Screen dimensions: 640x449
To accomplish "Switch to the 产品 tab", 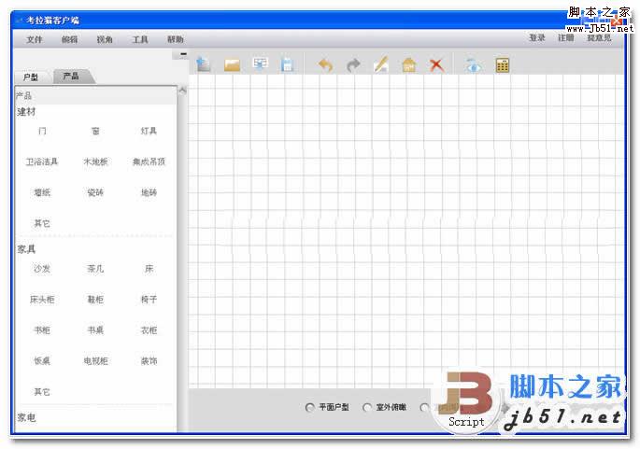I will [71, 76].
